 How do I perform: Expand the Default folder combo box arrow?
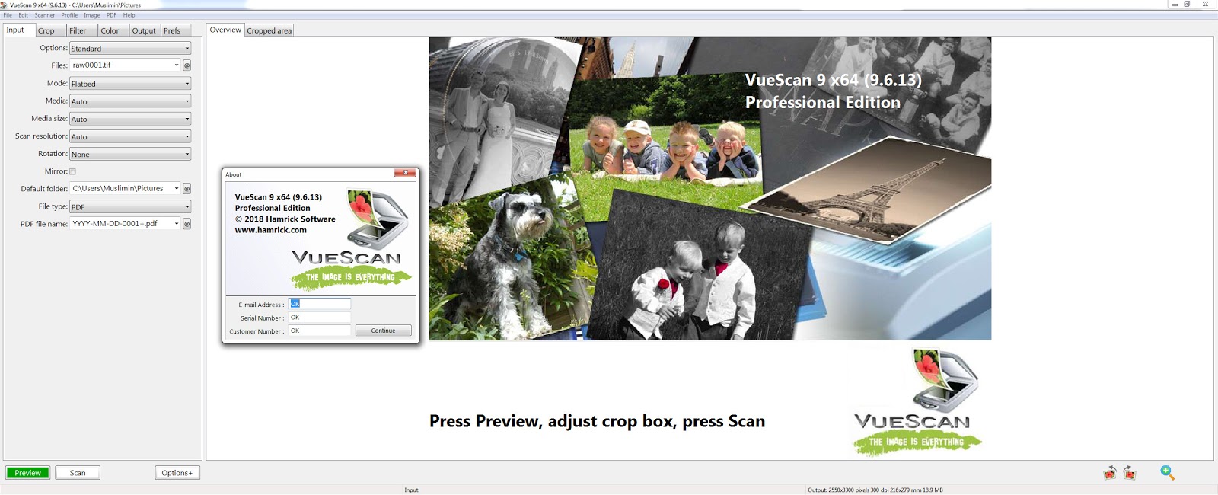coord(177,189)
